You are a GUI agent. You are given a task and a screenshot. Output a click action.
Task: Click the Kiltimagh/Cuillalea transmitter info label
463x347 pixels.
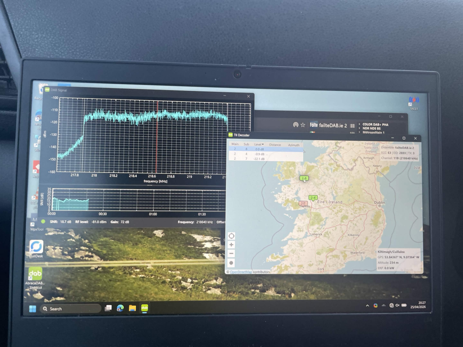tap(391, 252)
